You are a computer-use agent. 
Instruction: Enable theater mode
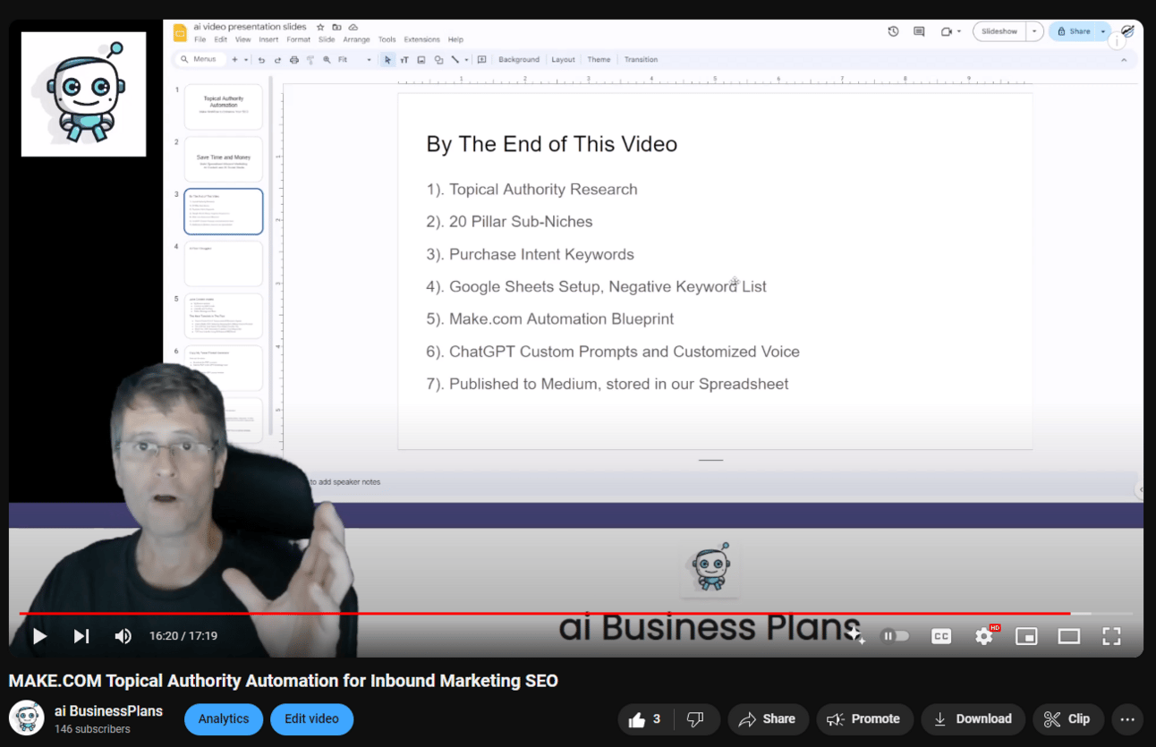point(1069,636)
